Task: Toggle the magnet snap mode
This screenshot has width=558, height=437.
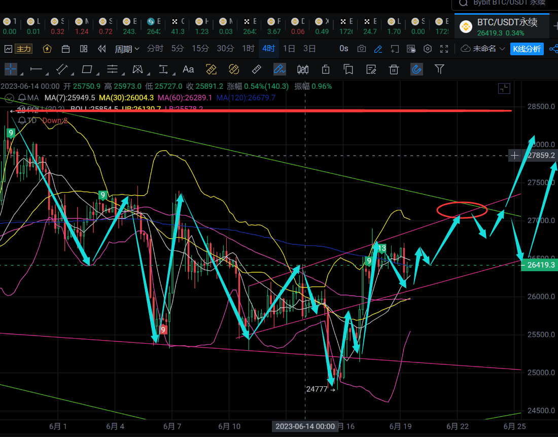Action: point(416,69)
